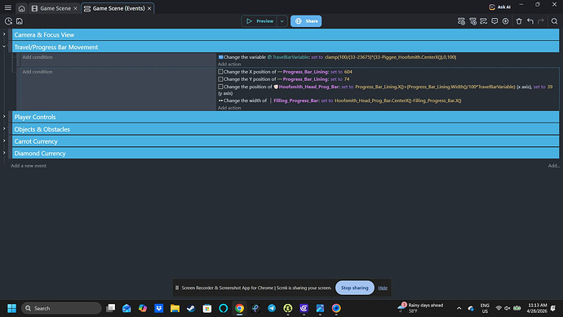Undo the last change
The height and width of the screenshot is (317, 563).
(530, 21)
